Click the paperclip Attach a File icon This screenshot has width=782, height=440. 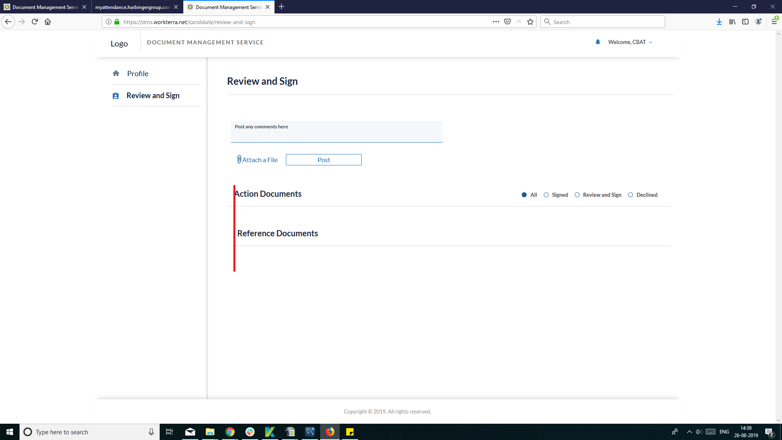click(x=239, y=159)
